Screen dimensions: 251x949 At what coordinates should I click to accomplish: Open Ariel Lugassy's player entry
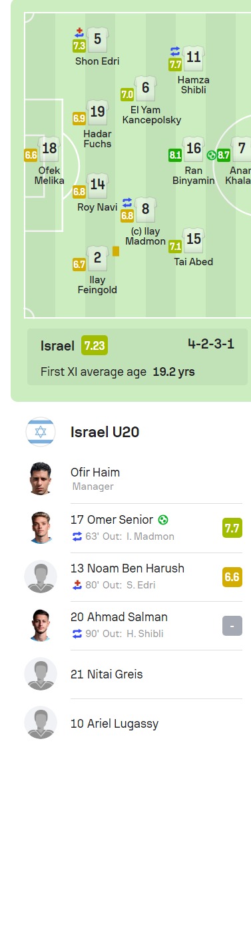click(x=133, y=723)
